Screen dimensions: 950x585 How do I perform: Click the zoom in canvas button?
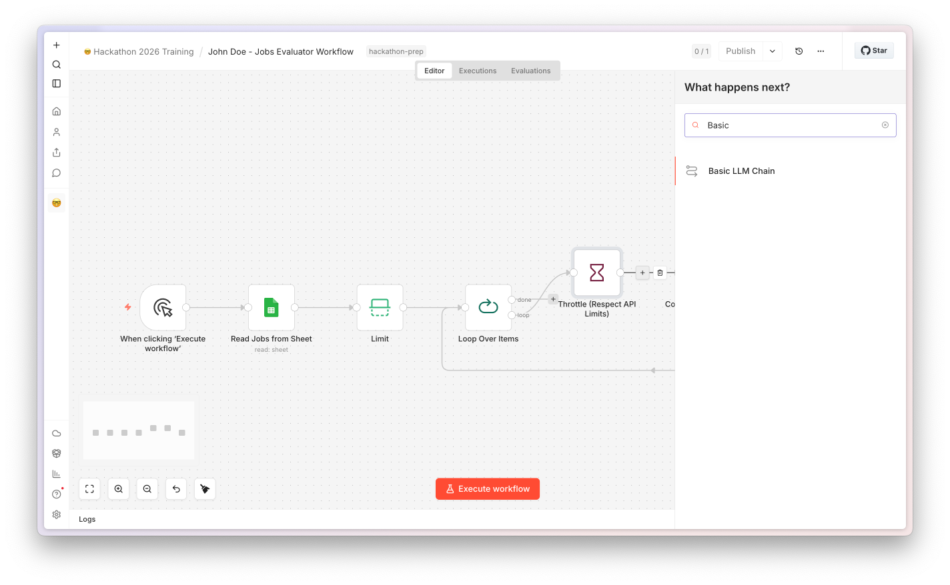click(119, 489)
